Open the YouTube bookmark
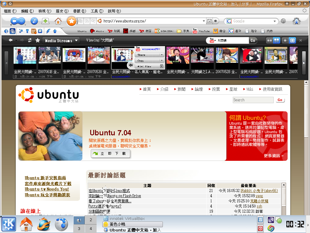Image resolution: width=310 pixels, height=233 pixels. (201, 31)
